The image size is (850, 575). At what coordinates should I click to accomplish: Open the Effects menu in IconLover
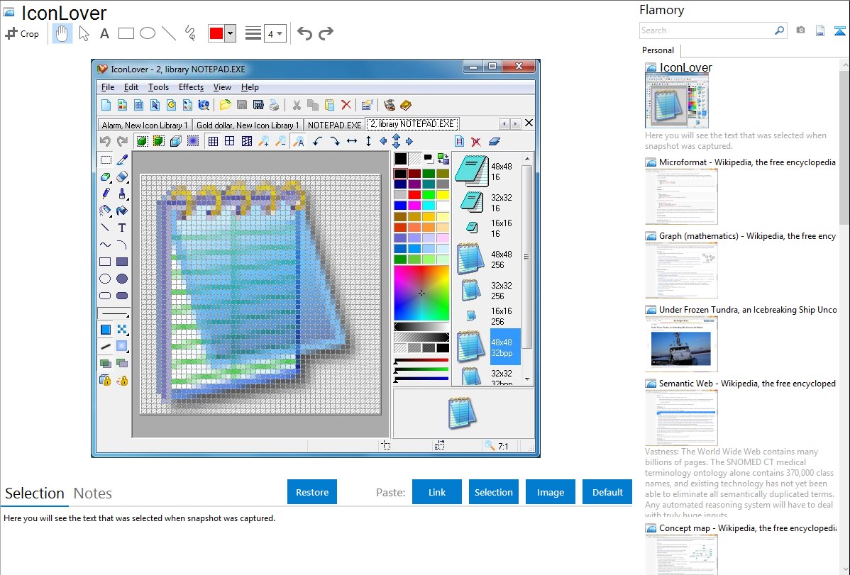191,87
